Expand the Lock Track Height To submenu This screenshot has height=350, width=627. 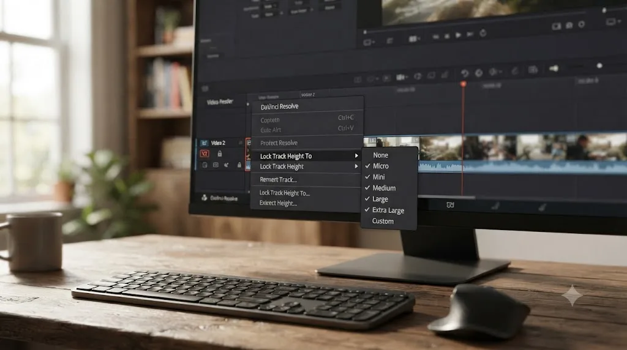308,156
